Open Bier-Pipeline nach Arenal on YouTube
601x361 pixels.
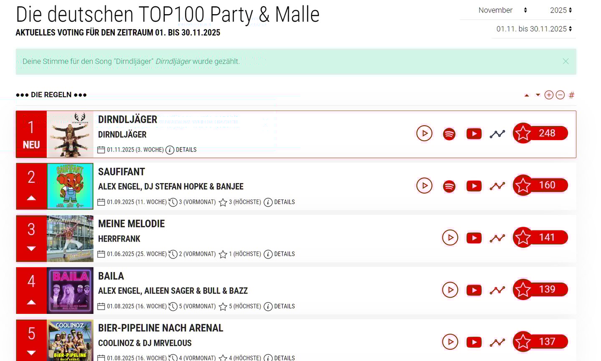[x=474, y=342]
